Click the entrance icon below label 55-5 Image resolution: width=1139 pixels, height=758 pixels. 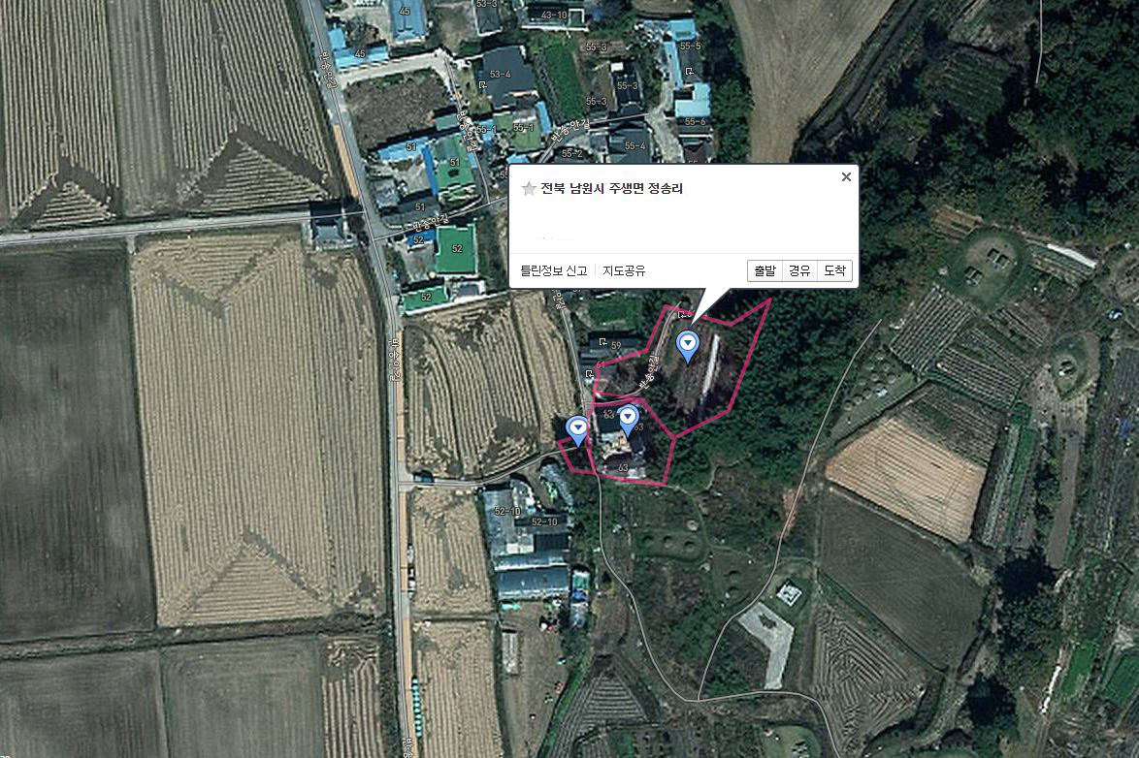click(x=690, y=71)
